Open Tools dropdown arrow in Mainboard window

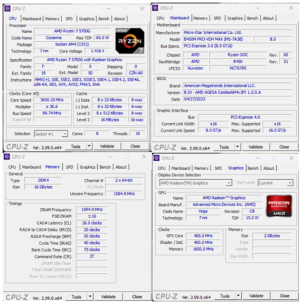(238, 147)
